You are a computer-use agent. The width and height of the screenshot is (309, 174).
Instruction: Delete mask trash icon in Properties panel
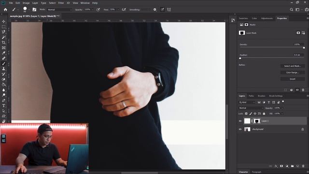[303, 90]
